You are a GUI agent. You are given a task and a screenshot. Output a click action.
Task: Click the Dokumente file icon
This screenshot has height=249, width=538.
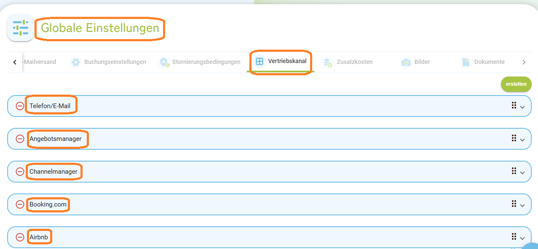pos(466,62)
